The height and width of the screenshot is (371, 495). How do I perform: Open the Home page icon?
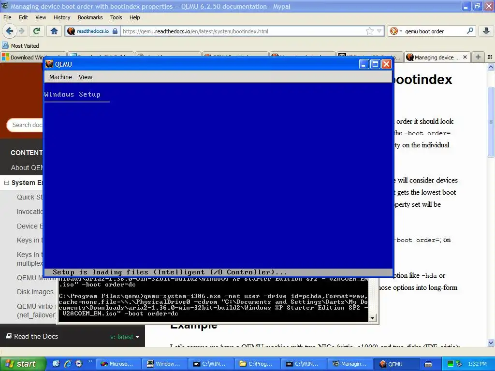54,31
